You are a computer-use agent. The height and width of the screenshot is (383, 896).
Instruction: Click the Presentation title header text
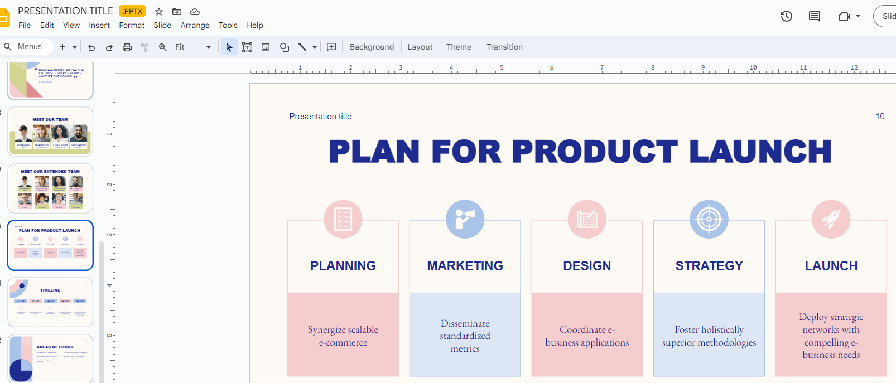point(320,117)
